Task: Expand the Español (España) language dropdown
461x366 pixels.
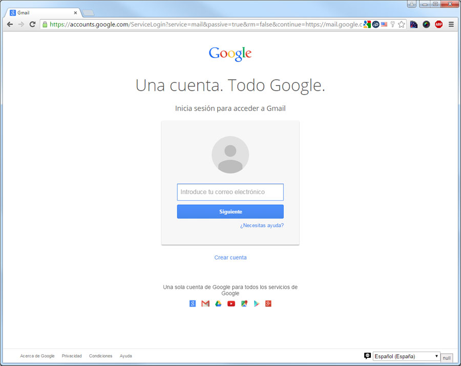Action: click(x=406, y=356)
